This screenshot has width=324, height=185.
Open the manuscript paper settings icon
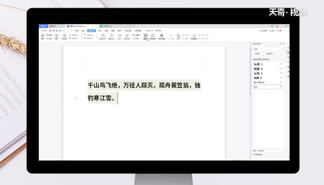tap(162, 37)
